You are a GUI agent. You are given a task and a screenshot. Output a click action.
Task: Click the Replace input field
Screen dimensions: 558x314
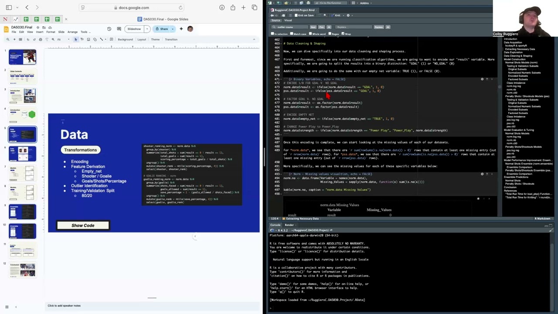354,27
